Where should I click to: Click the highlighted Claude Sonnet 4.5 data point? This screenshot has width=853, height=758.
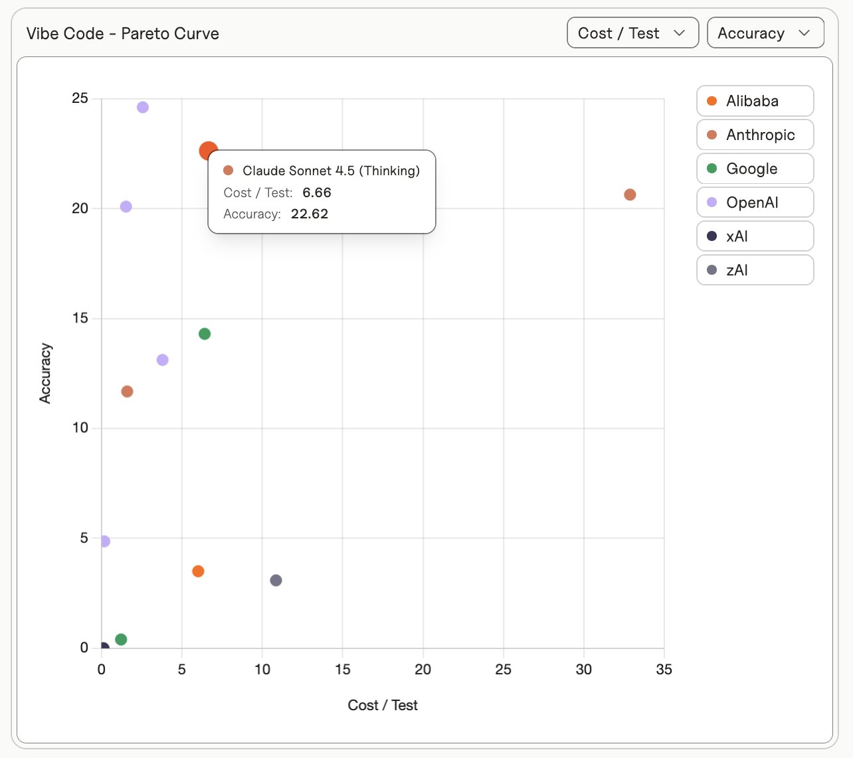[x=208, y=151]
